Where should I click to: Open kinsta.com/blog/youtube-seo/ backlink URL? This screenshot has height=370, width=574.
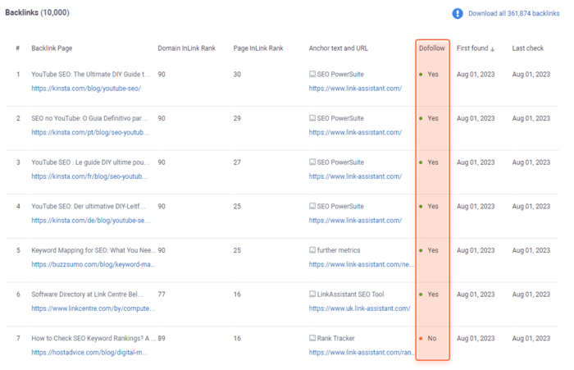(86, 89)
